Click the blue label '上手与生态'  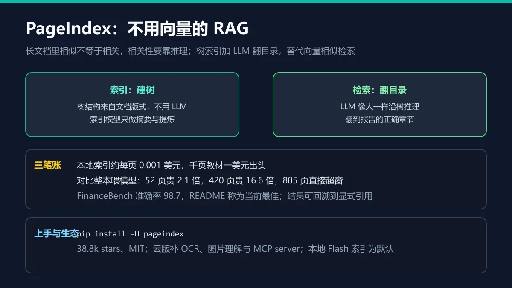click(56, 234)
